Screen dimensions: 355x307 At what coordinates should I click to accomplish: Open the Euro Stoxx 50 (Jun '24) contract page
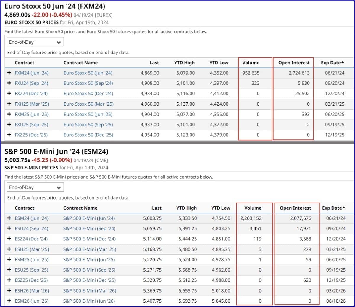[x=88, y=73]
